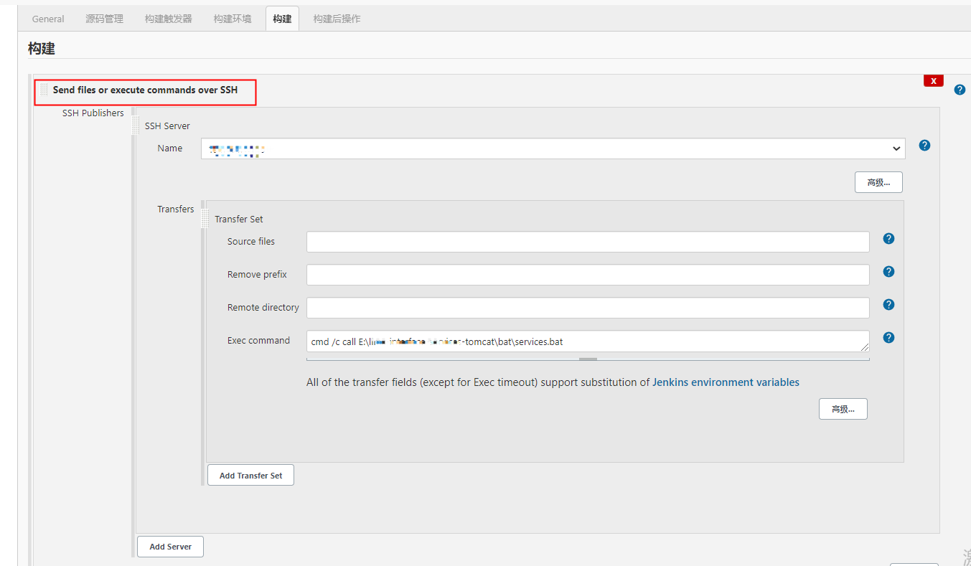Switch to the 源码管理 tab
Screen dimensions: 971x566
click(x=105, y=19)
